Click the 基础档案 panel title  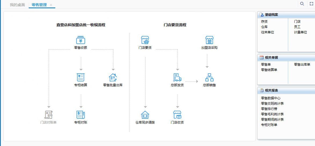coord(272,15)
